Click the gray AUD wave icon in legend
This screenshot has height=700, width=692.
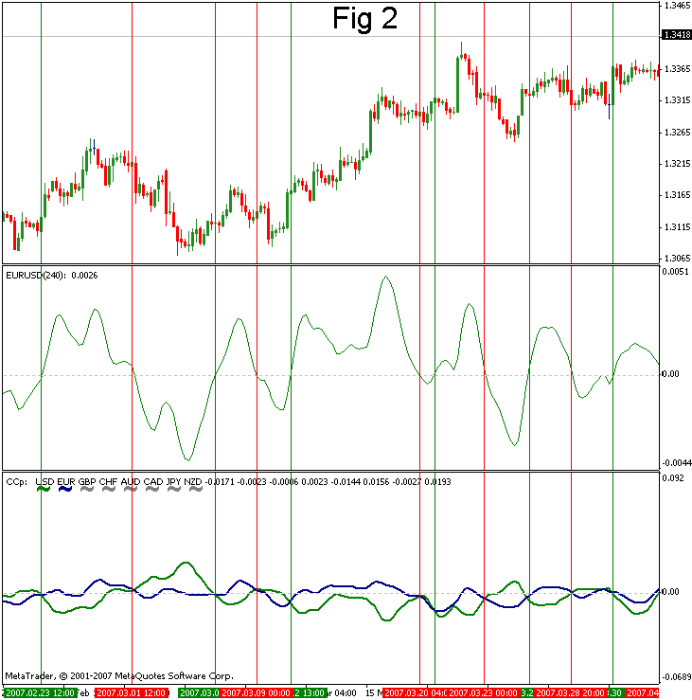[x=131, y=490]
